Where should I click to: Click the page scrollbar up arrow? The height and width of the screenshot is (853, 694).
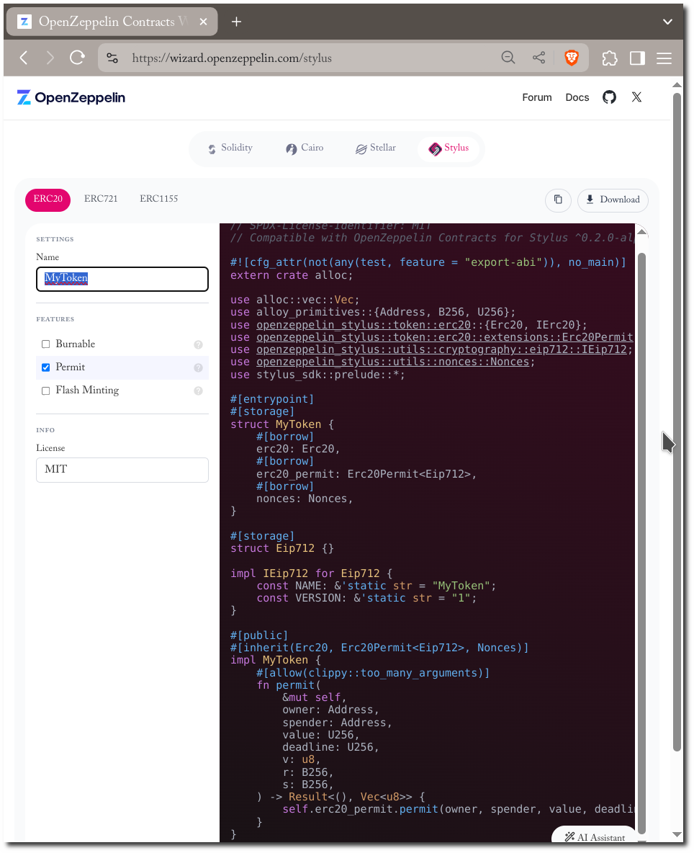[677, 85]
